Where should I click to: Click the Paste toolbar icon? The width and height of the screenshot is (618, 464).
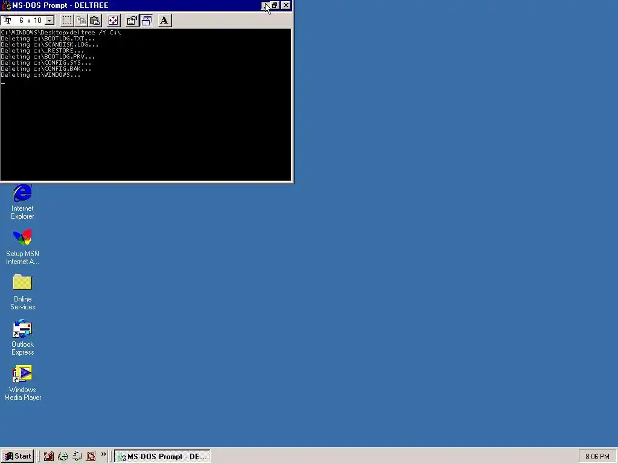[x=95, y=21]
